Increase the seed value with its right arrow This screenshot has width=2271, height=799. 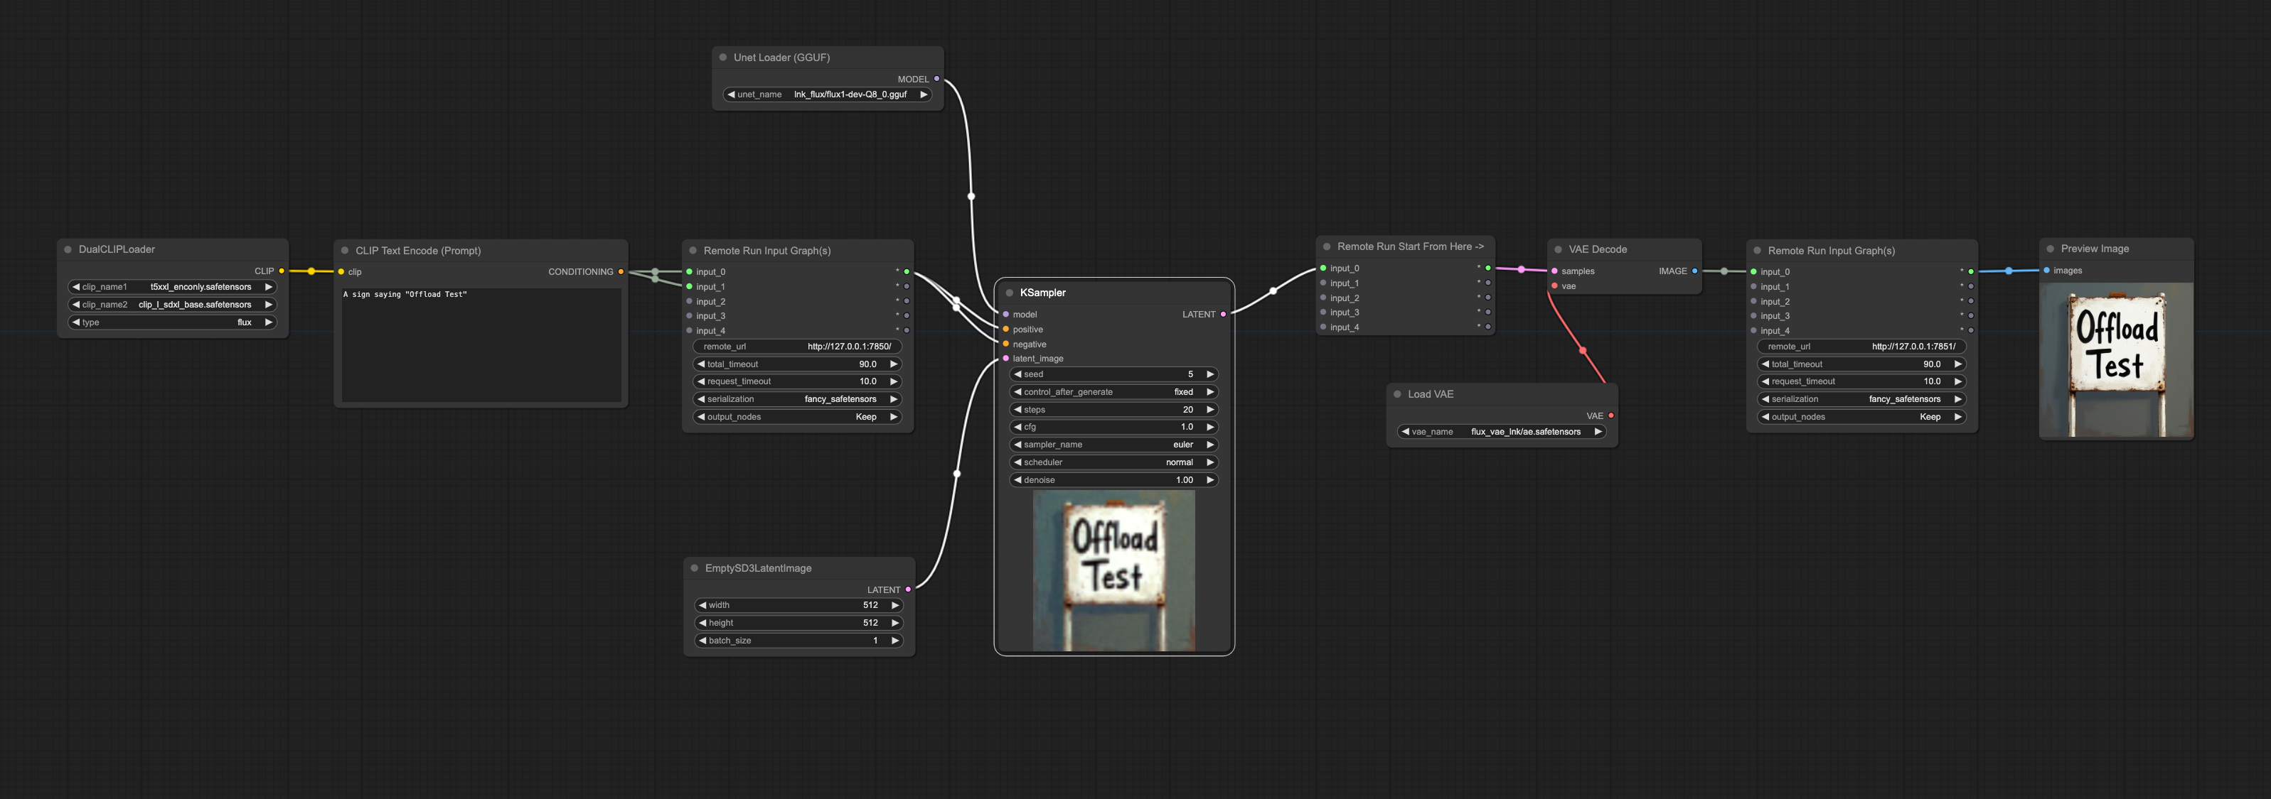point(1209,374)
